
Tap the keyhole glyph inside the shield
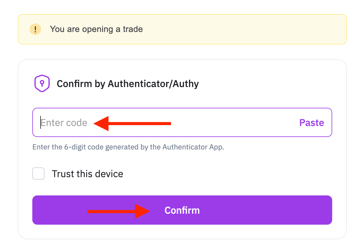pyautogui.click(x=42, y=83)
